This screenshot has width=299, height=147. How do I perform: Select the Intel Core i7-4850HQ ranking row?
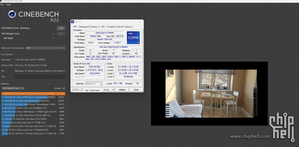(33, 130)
